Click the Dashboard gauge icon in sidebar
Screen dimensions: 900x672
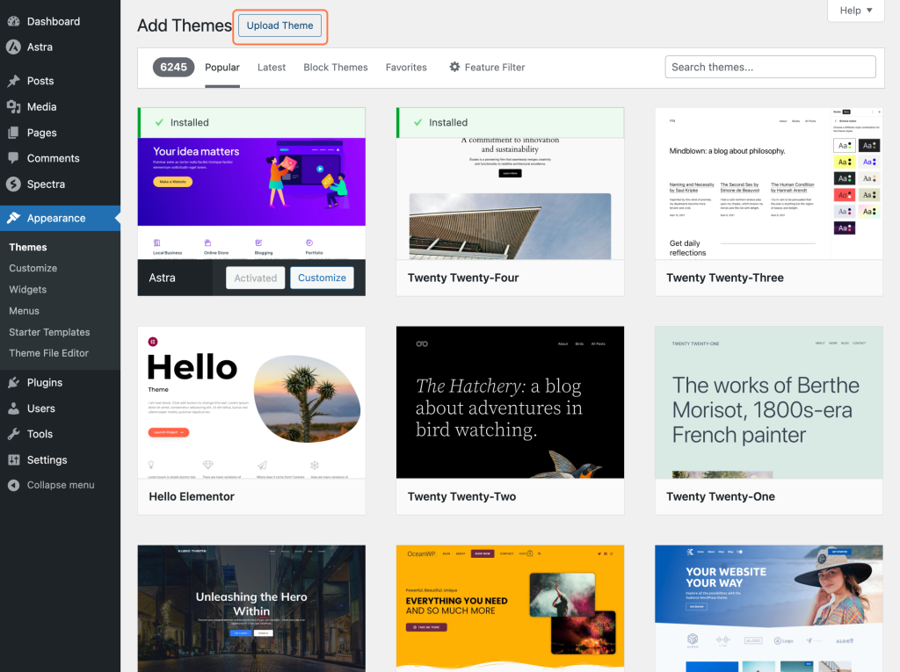point(14,21)
